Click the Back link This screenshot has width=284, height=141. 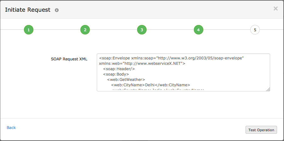pyautogui.click(x=11, y=127)
